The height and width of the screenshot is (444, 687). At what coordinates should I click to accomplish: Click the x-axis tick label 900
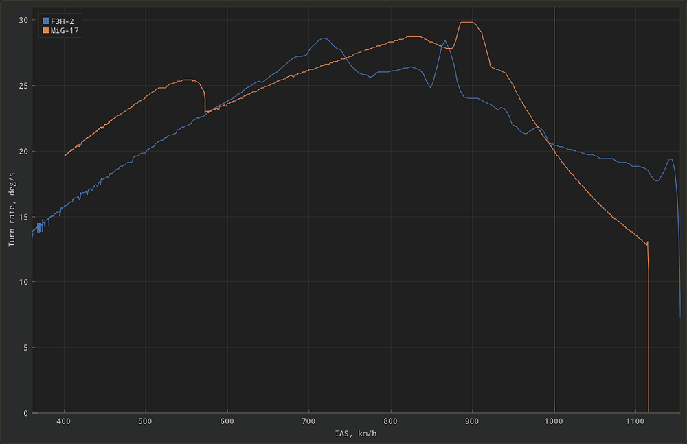pos(472,421)
